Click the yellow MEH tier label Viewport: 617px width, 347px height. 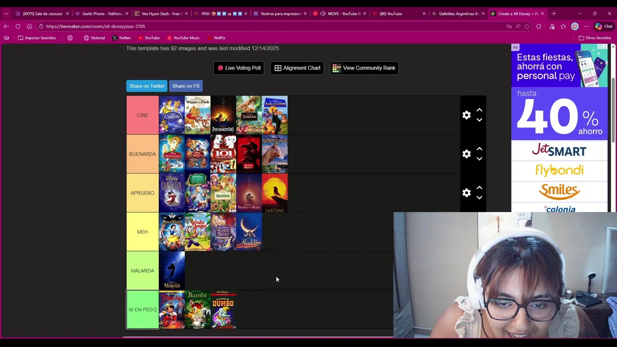coord(142,232)
